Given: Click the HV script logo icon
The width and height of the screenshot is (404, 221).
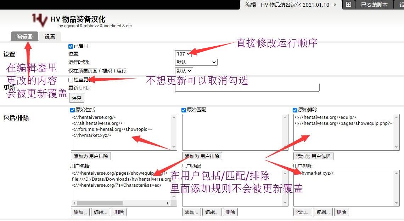Looking at the screenshot, I should pos(40,20).
